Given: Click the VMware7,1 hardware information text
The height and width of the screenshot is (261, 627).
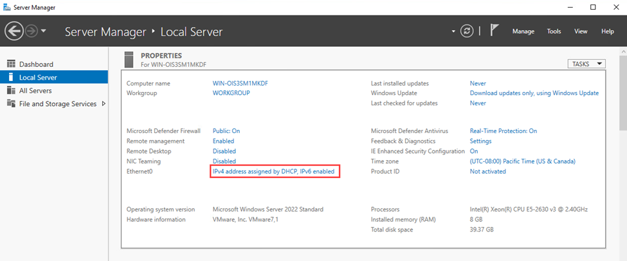Looking at the screenshot, I should click(x=246, y=219).
